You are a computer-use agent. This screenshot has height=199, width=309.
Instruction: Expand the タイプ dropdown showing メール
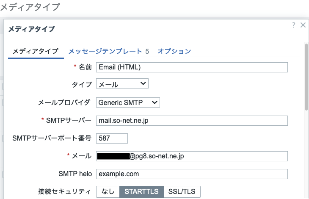[x=122, y=83]
